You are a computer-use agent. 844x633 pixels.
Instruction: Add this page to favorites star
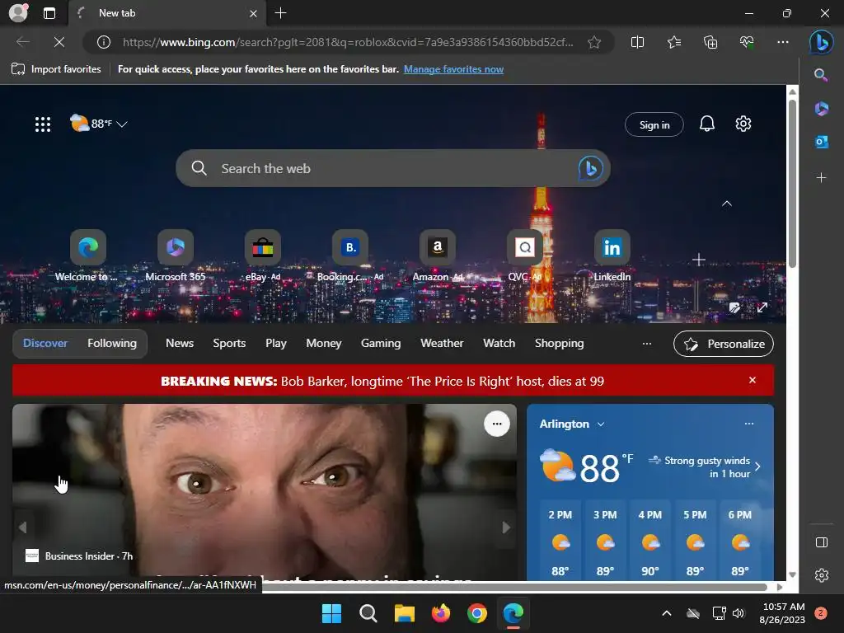pos(594,42)
